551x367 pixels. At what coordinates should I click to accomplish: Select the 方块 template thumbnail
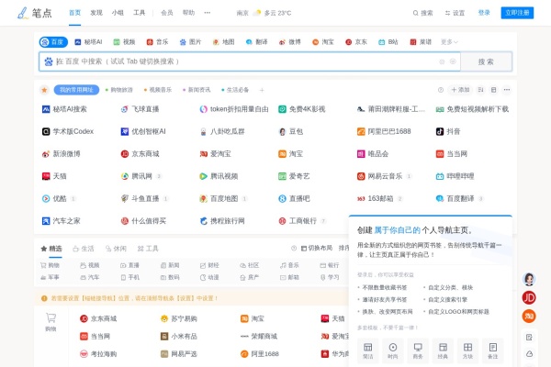tap(467, 350)
